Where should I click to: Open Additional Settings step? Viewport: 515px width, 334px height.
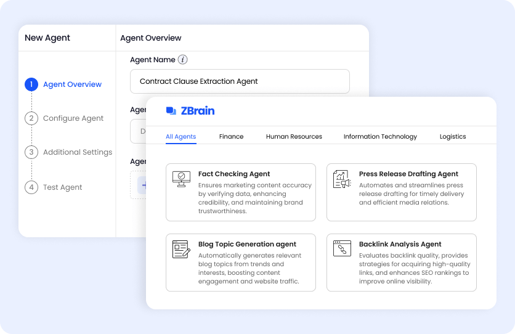point(78,152)
